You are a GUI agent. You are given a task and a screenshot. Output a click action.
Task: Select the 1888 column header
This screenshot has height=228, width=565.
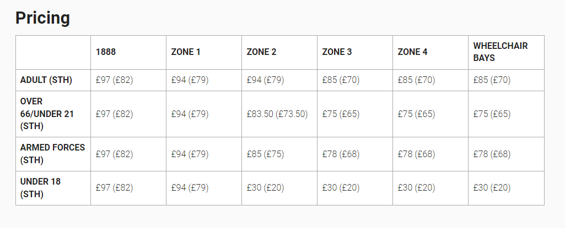pos(106,52)
